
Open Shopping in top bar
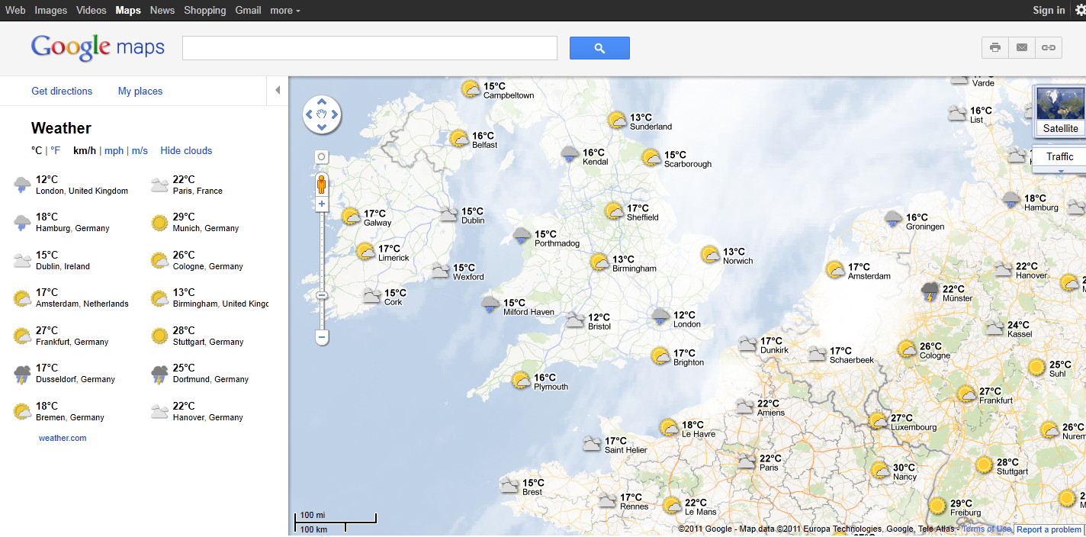205,10
